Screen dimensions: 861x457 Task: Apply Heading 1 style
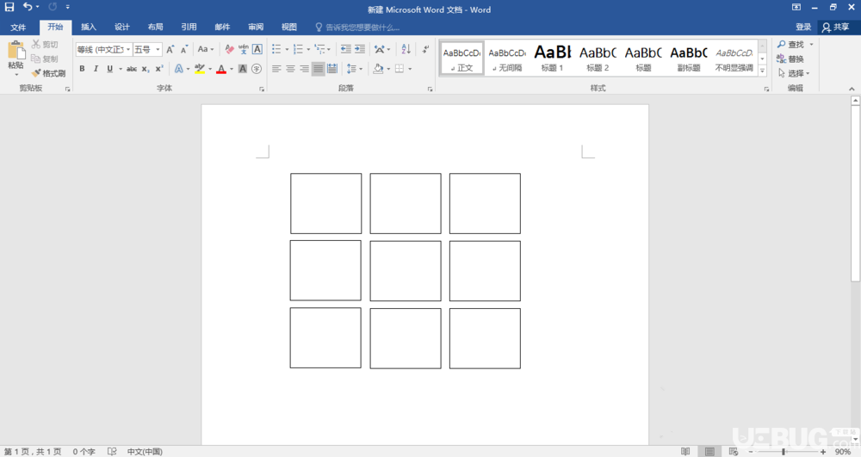point(553,58)
